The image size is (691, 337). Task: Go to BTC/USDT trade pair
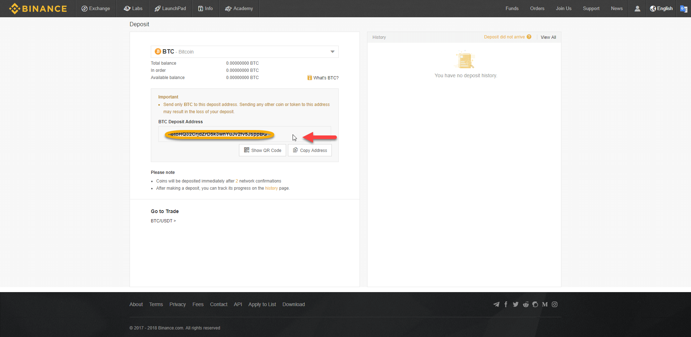click(x=163, y=221)
